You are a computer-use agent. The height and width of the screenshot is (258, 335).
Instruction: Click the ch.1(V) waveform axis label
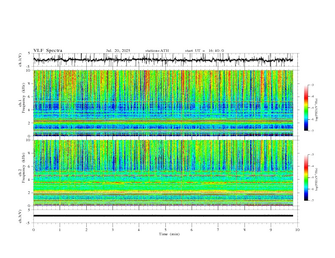(x=20, y=60)
